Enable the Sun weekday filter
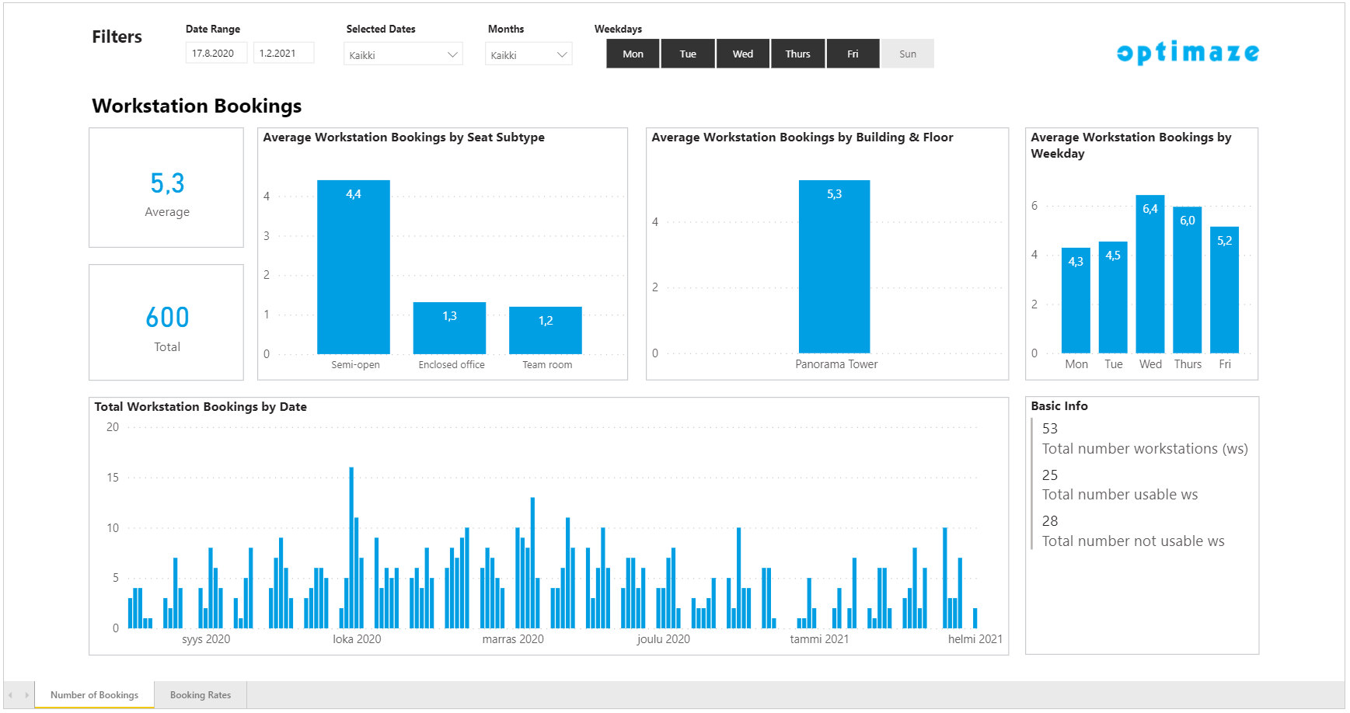The width and height of the screenshot is (1350, 713). [907, 54]
